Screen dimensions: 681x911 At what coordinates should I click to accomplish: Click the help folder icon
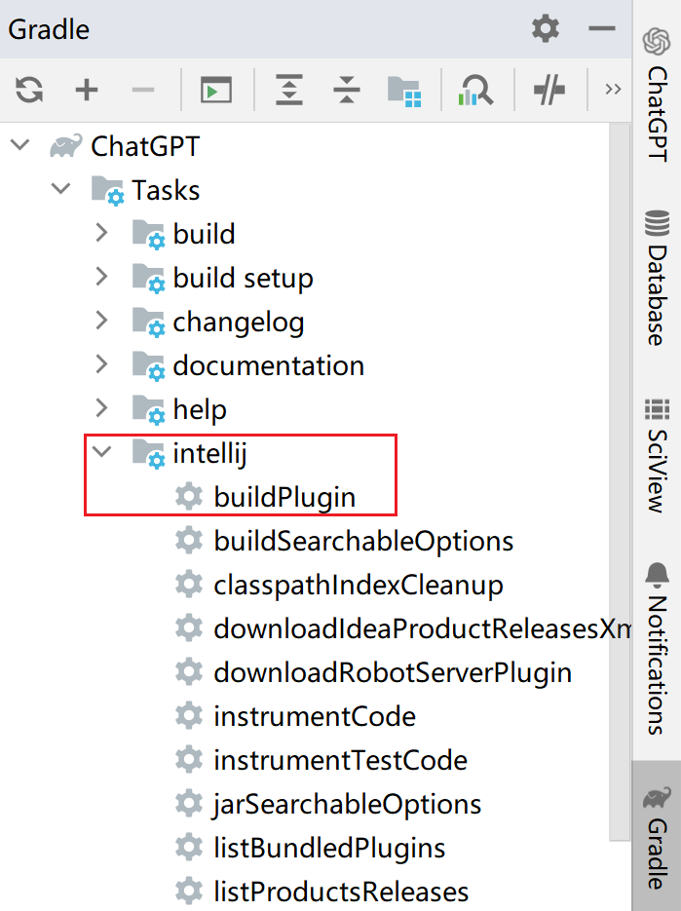pos(148,410)
